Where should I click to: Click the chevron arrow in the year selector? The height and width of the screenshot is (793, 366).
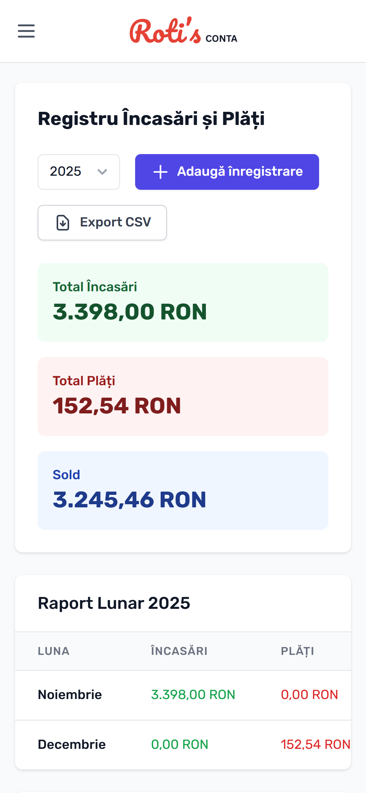[x=103, y=172]
